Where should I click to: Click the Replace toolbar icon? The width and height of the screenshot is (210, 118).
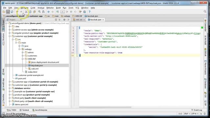43,12
